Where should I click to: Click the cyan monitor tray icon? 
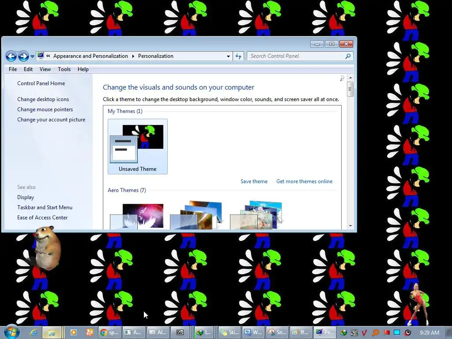click(x=397, y=333)
